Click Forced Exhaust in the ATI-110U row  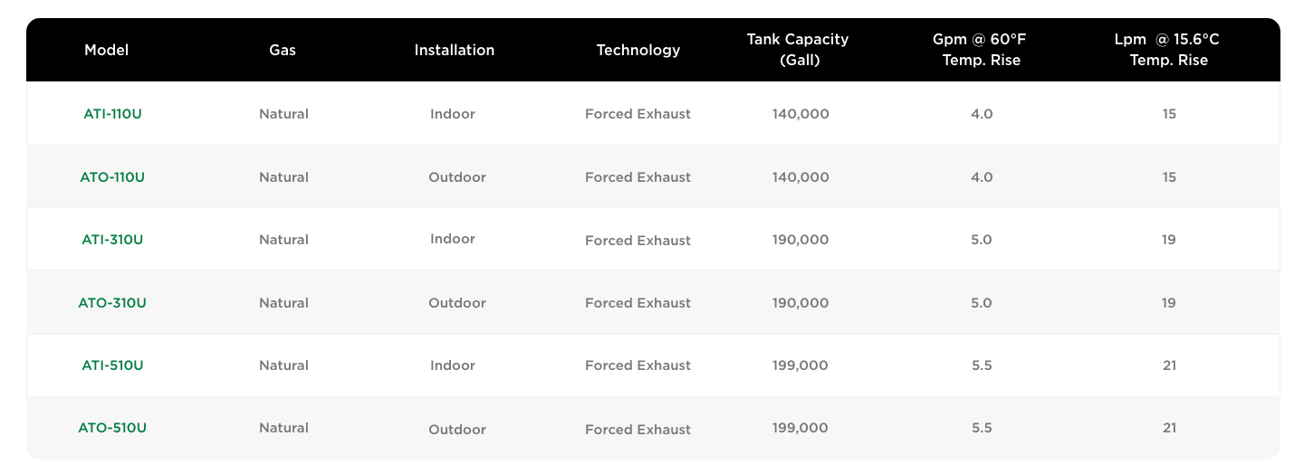[638, 114]
